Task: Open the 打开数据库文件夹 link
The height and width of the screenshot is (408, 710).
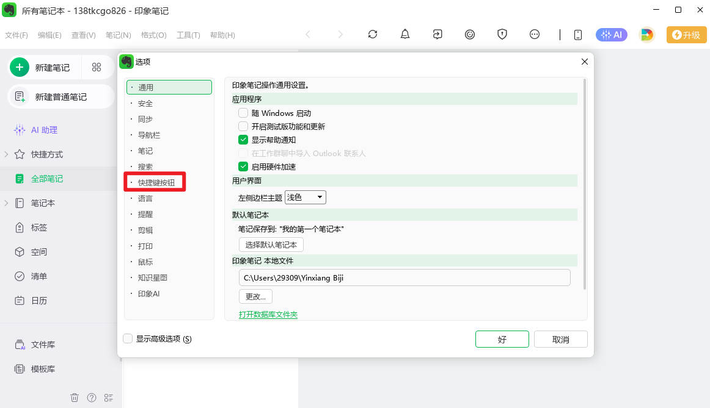Action: [268, 315]
